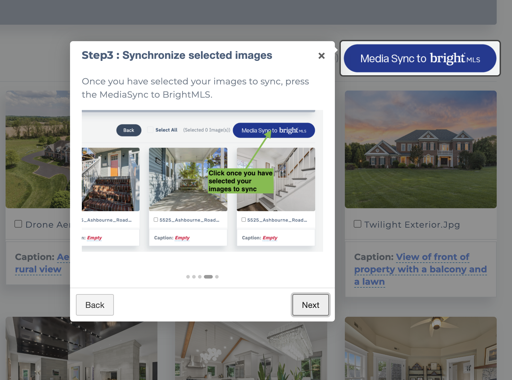Edit the caption ending in 'rural view'
Image resolution: width=512 pixels, height=380 pixels.
click(42, 263)
